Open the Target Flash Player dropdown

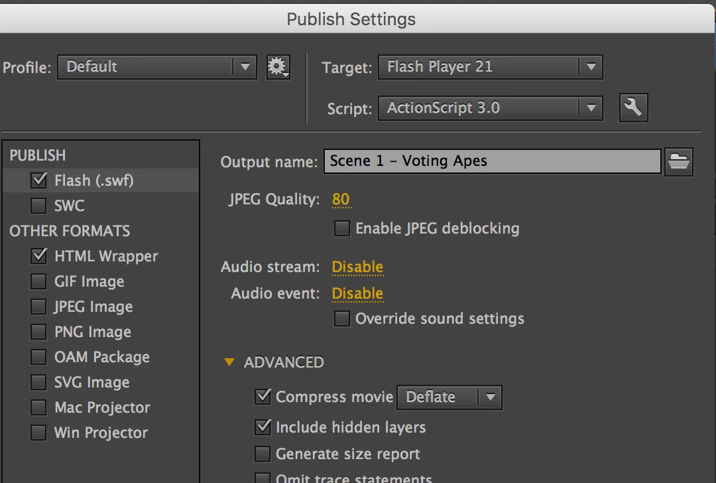(x=490, y=67)
